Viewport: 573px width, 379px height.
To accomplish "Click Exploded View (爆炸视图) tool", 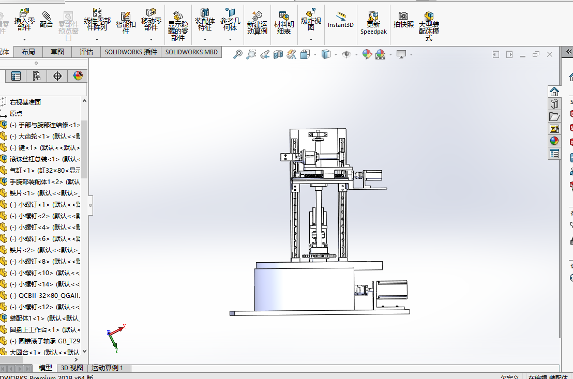I will [x=311, y=20].
